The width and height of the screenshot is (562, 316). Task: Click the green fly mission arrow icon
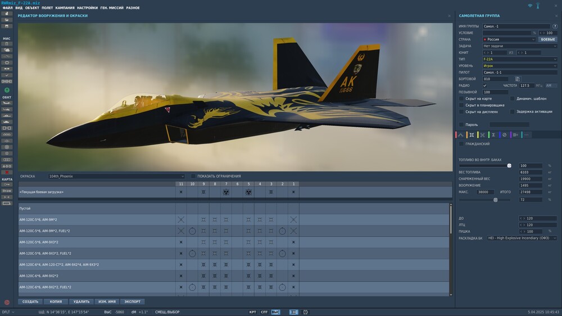pos(7,90)
